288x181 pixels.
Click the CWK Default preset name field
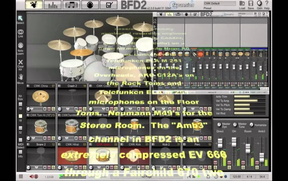219,3
